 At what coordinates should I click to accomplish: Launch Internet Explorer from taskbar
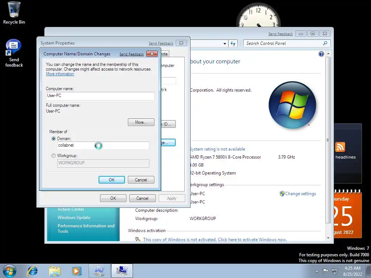coord(32,271)
